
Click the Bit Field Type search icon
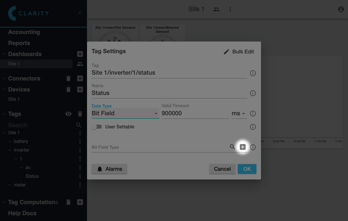point(232,147)
